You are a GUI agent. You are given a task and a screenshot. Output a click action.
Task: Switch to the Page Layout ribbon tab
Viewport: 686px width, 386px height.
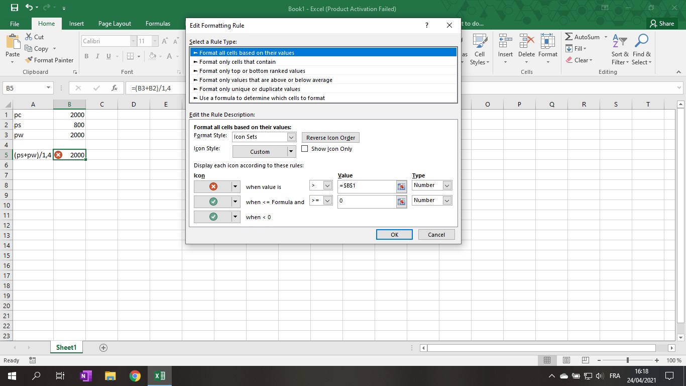pos(115,24)
